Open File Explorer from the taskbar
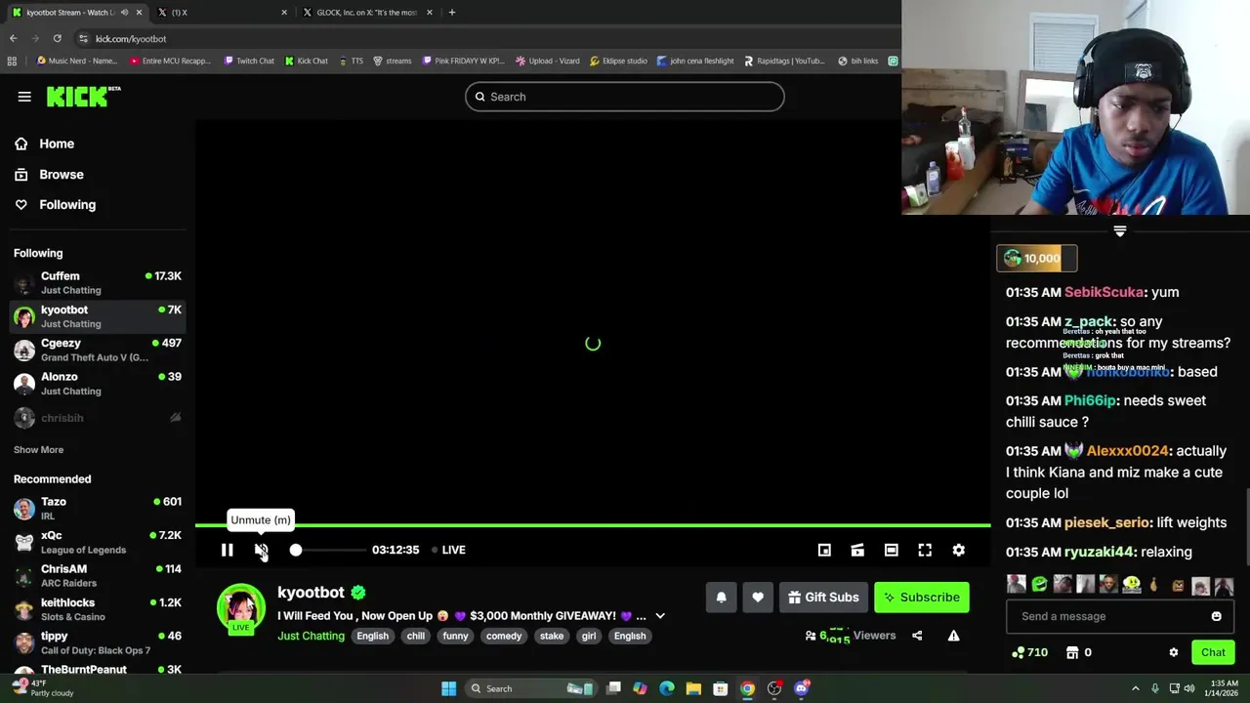The height and width of the screenshot is (703, 1250). (693, 688)
